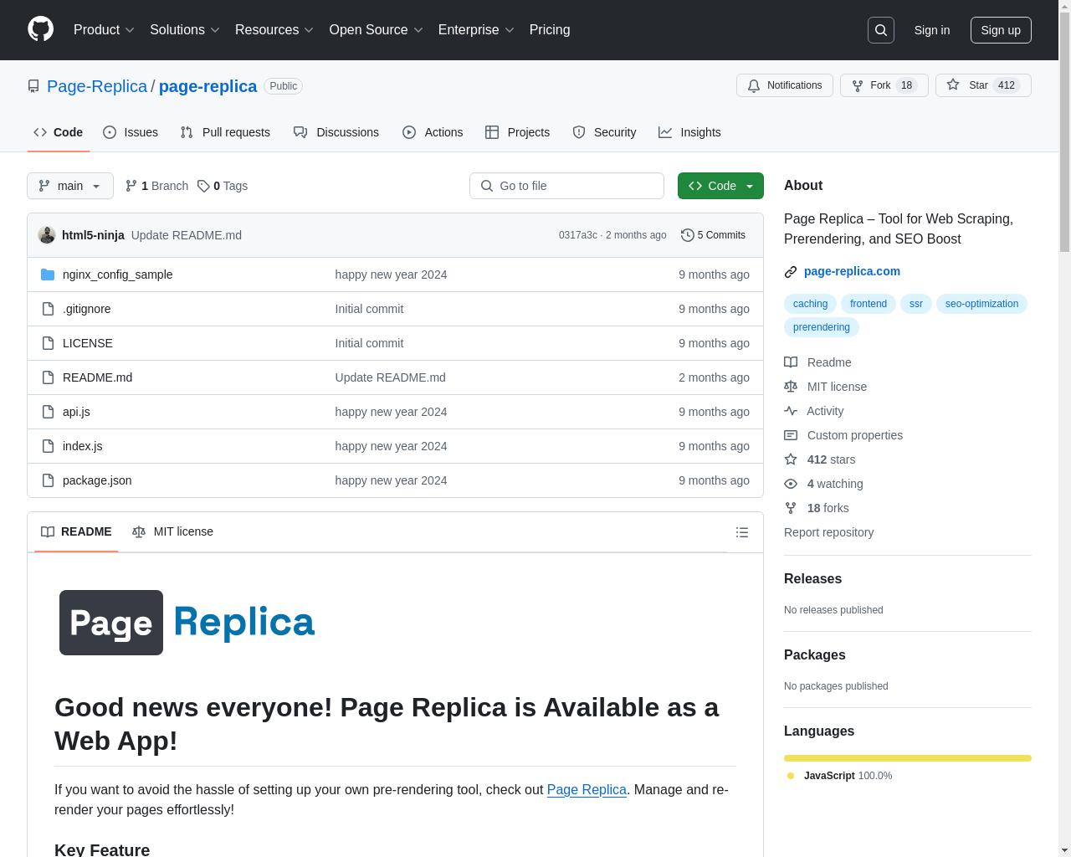Open the search magnifier button

881,30
